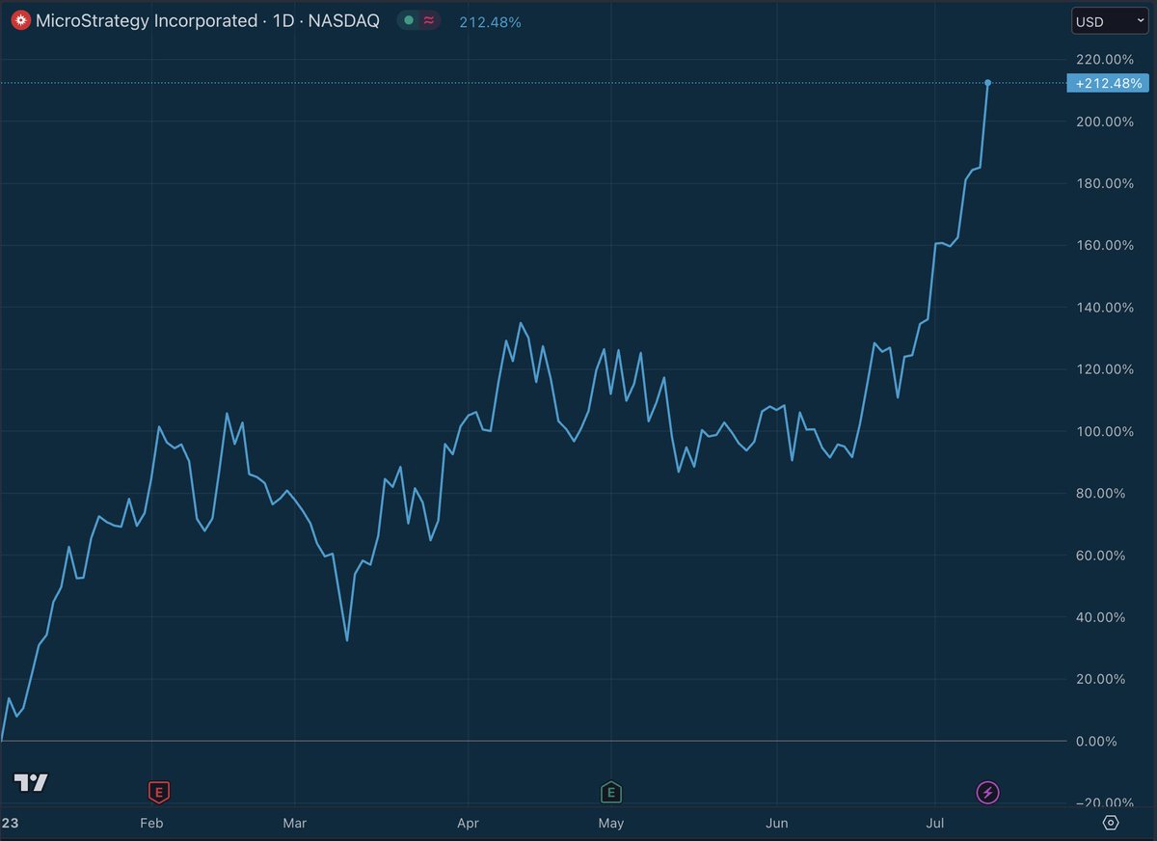The height and width of the screenshot is (841, 1157).
Task: Click the Jun date label
Action: pyautogui.click(x=776, y=823)
